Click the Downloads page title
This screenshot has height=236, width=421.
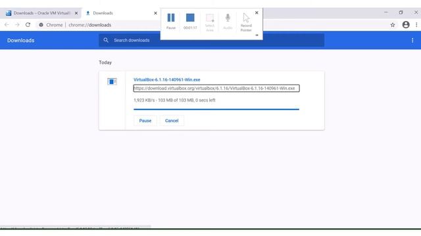[x=20, y=41]
